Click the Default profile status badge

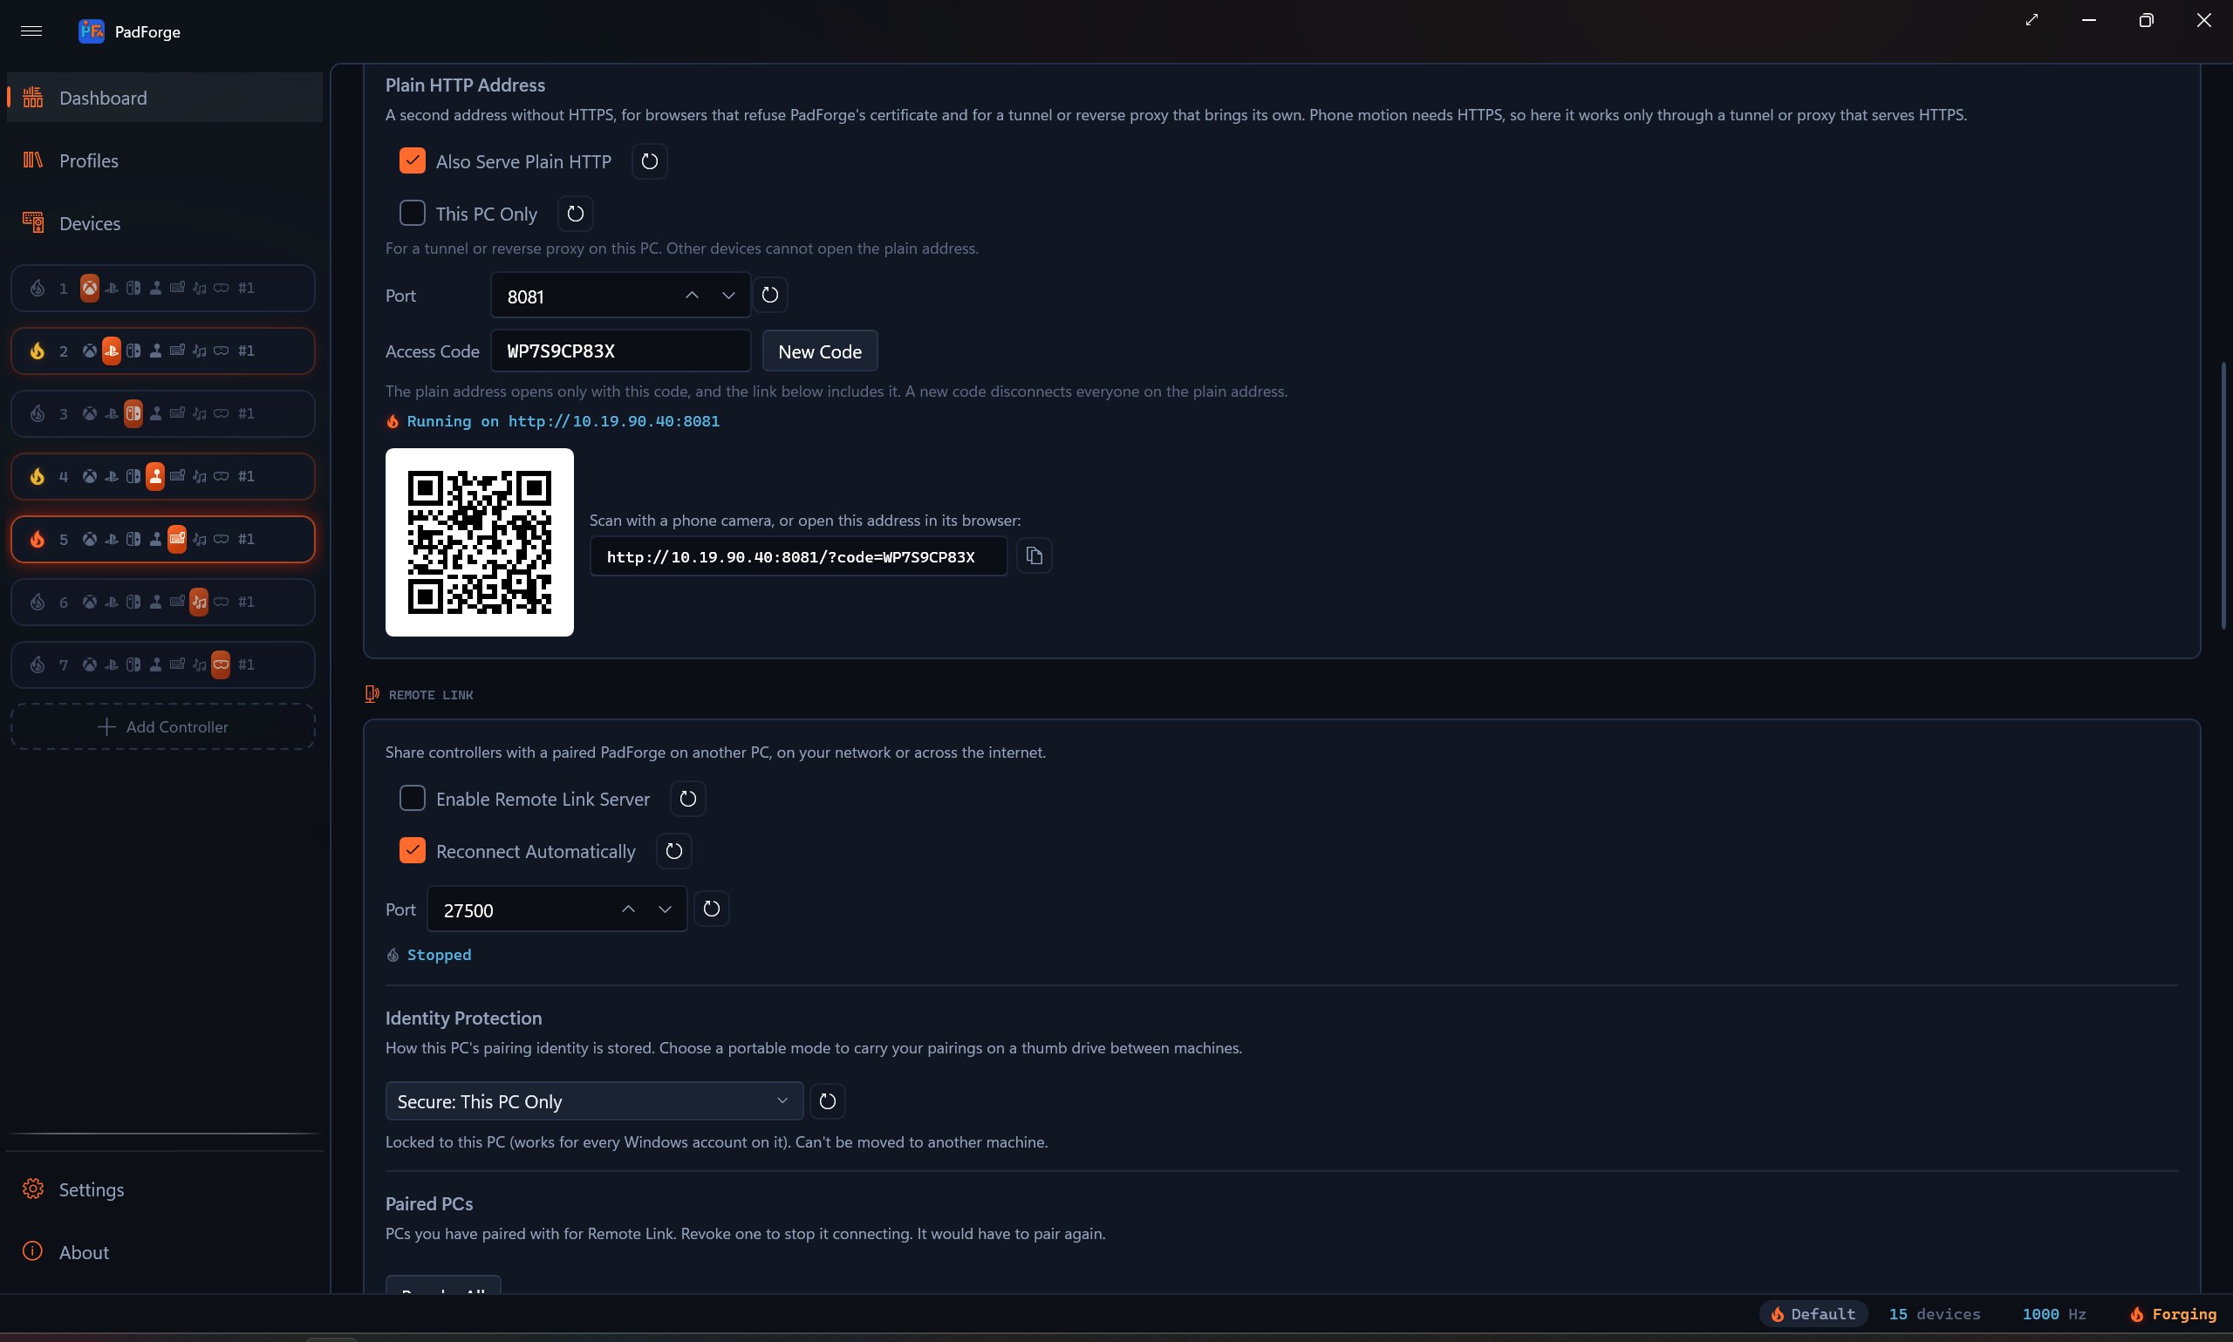[x=1813, y=1314]
